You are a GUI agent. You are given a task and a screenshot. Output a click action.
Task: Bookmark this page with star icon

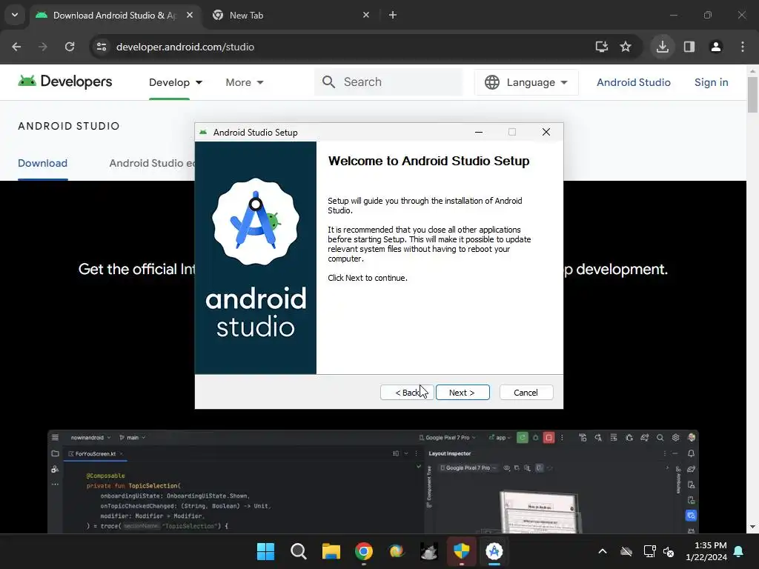tap(626, 47)
